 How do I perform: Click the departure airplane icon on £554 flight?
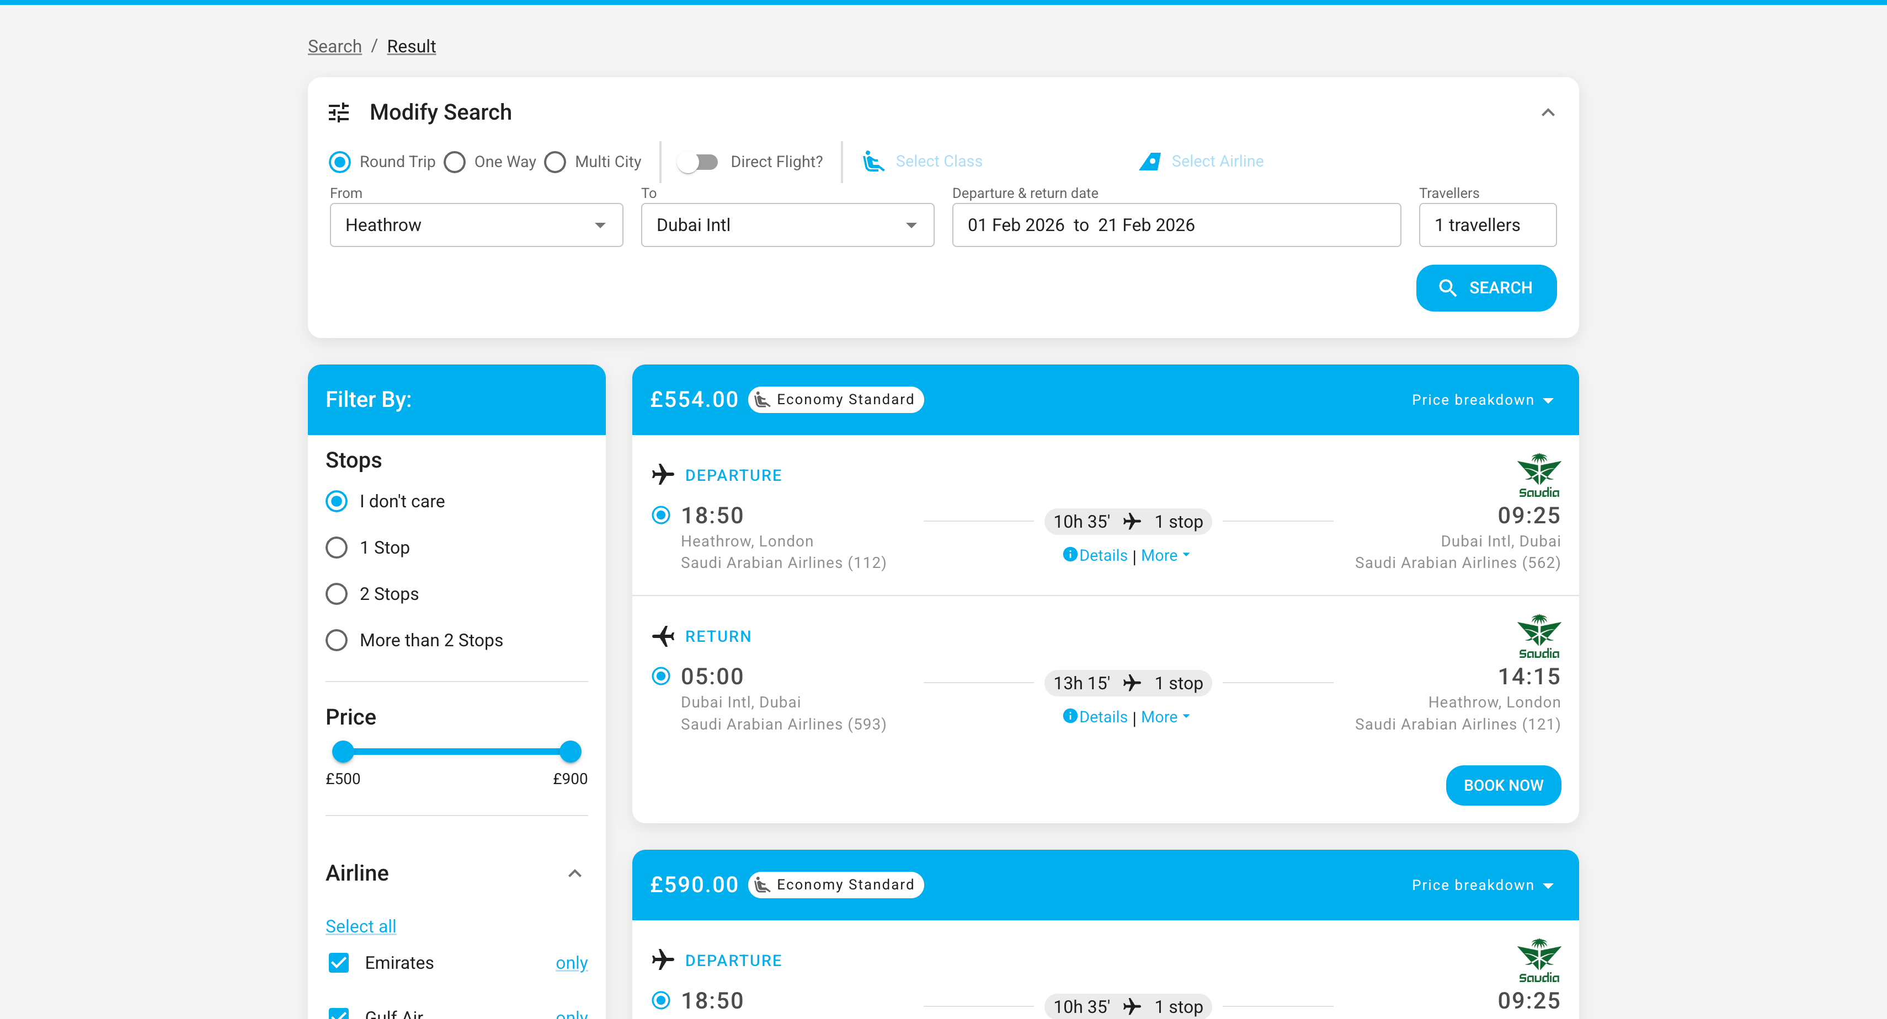[662, 474]
